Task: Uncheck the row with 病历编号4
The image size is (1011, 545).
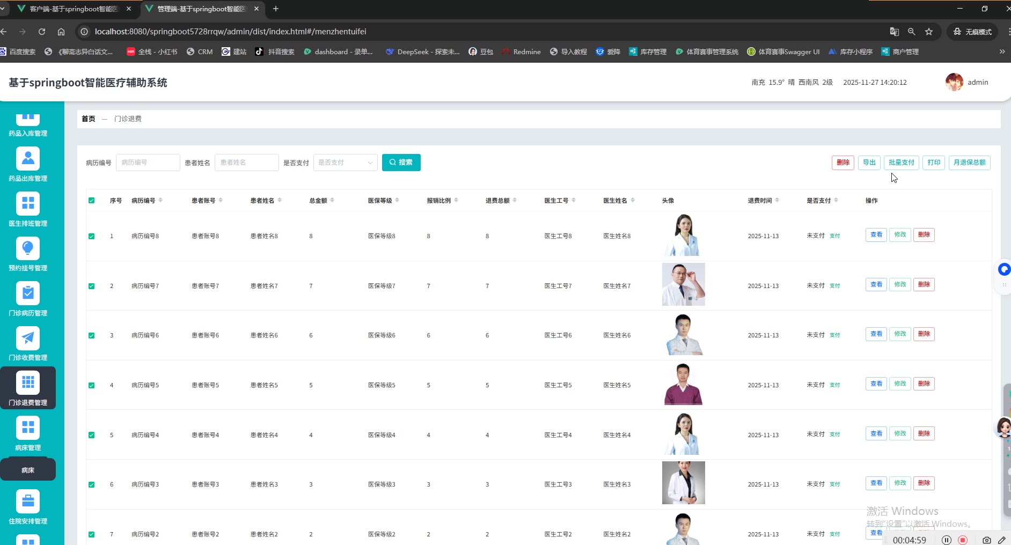Action: [92, 435]
